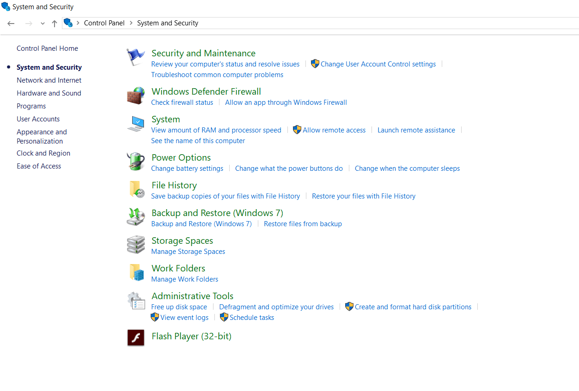Click the up one level arrow button
The image size is (579, 391).
[54, 23]
